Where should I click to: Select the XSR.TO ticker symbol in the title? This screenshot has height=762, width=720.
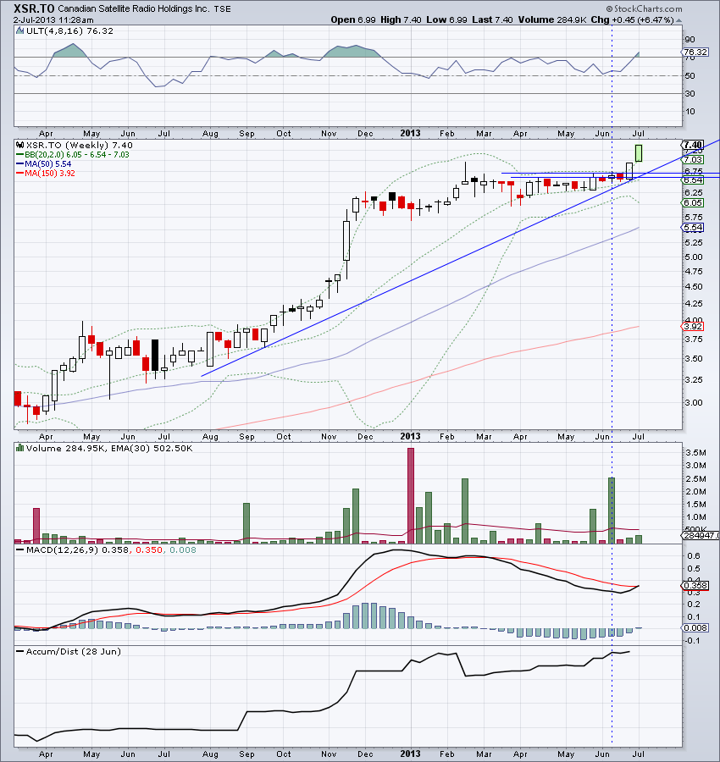(34, 8)
